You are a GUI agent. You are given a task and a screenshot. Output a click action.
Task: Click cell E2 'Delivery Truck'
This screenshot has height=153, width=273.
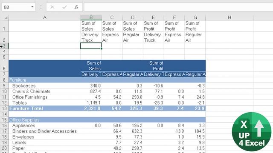click(x=154, y=37)
